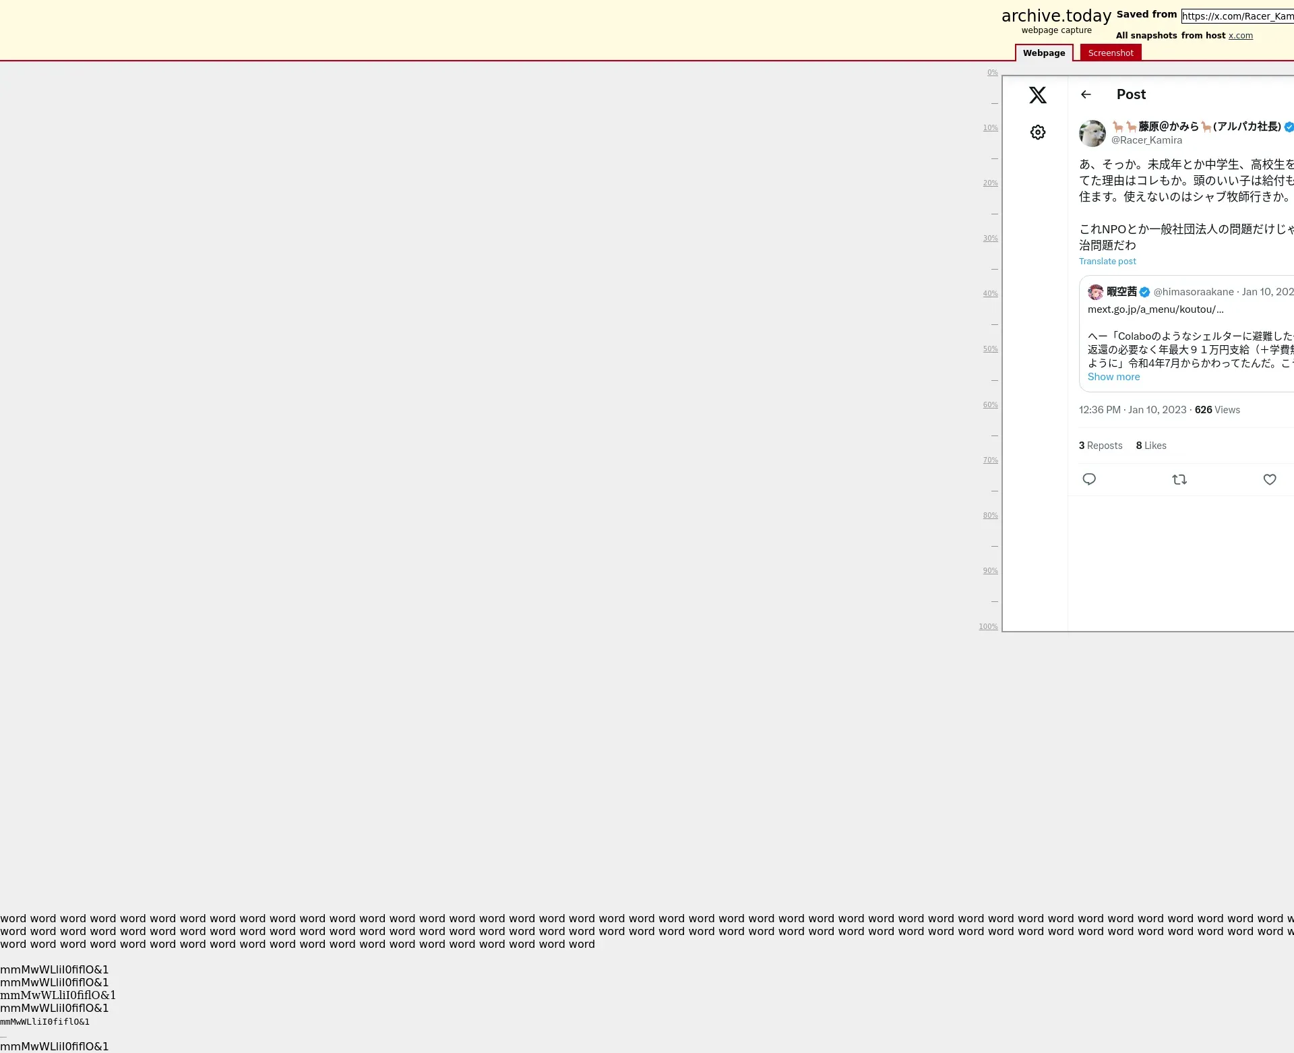Click the 626 Views count
Viewport: 1294px width, 1053px height.
pyautogui.click(x=1217, y=410)
